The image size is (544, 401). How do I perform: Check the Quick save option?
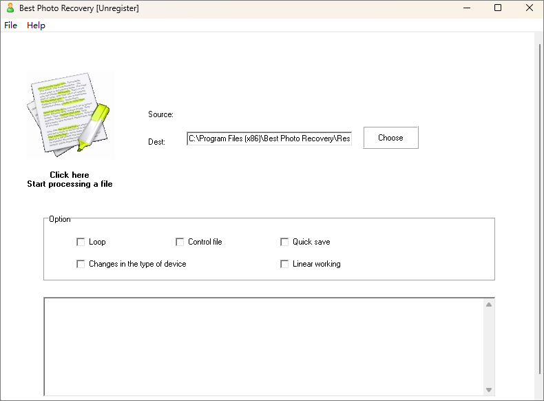pyautogui.click(x=284, y=242)
